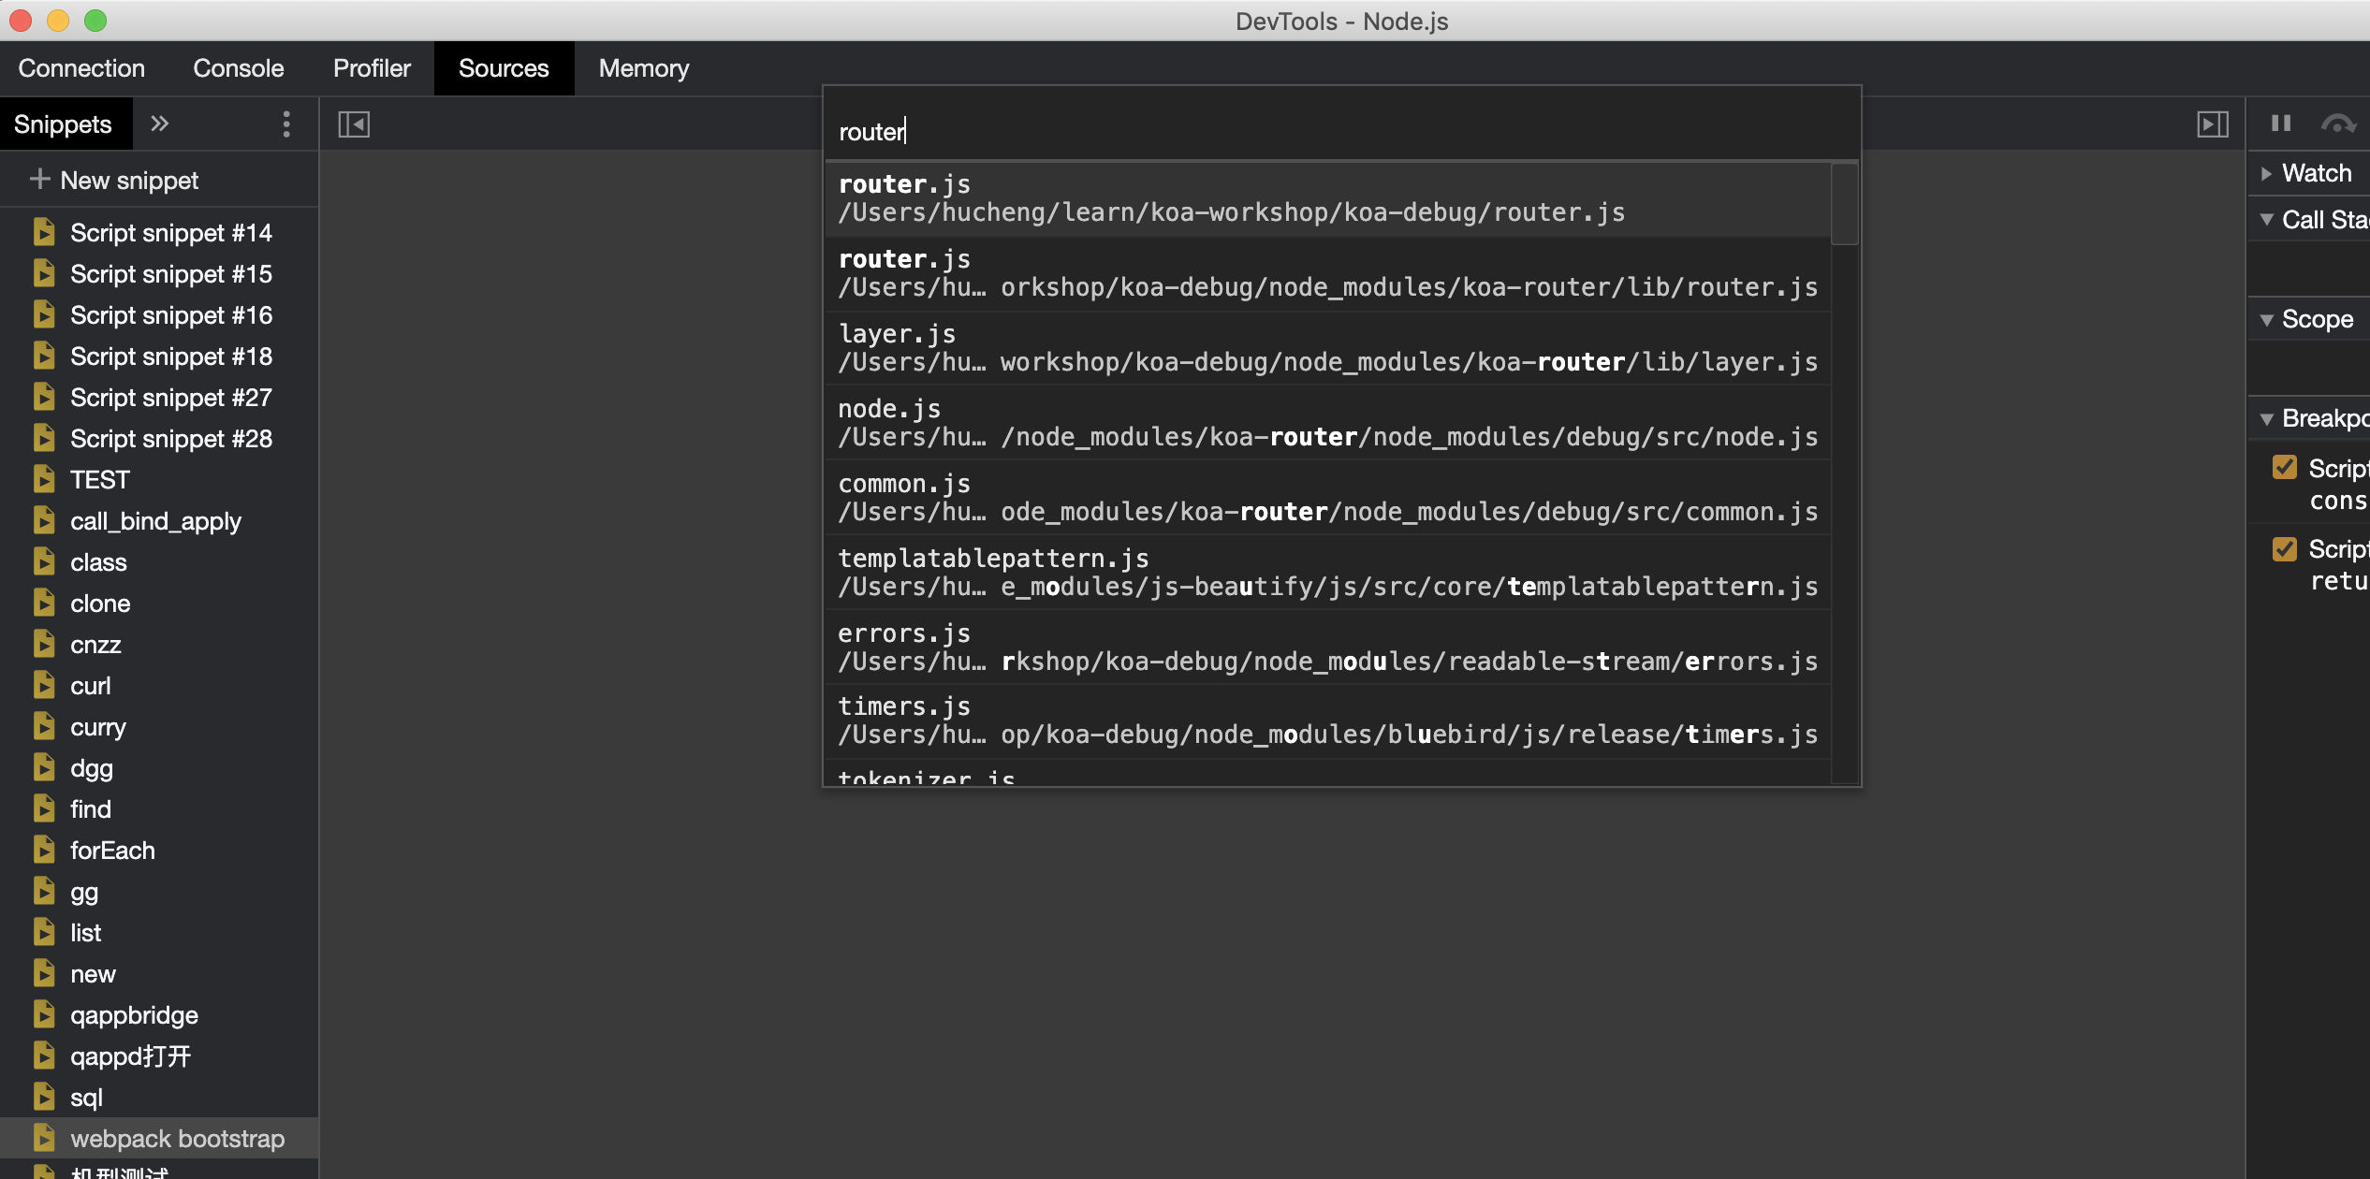This screenshot has height=1179, width=2370.
Task: Pause script execution button
Action: coord(2281,124)
